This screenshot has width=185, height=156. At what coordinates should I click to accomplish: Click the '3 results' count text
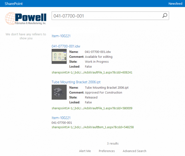click(x=112, y=143)
